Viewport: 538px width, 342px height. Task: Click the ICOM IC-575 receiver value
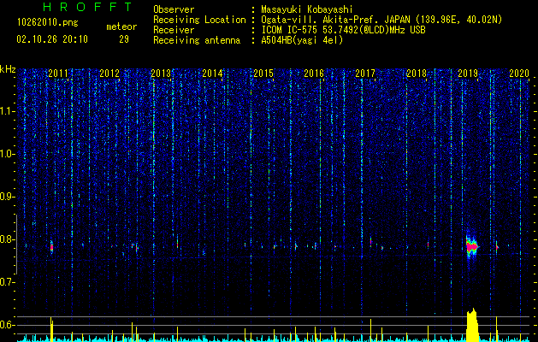343,30
